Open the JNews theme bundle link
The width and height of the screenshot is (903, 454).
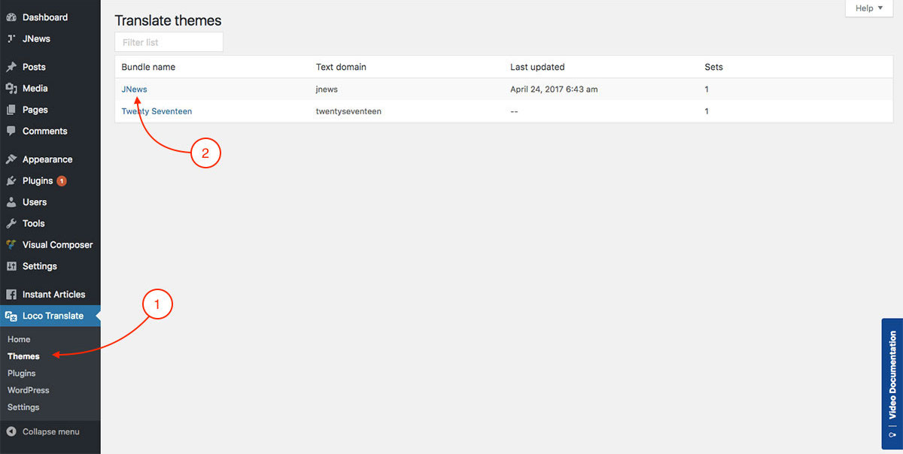point(134,89)
